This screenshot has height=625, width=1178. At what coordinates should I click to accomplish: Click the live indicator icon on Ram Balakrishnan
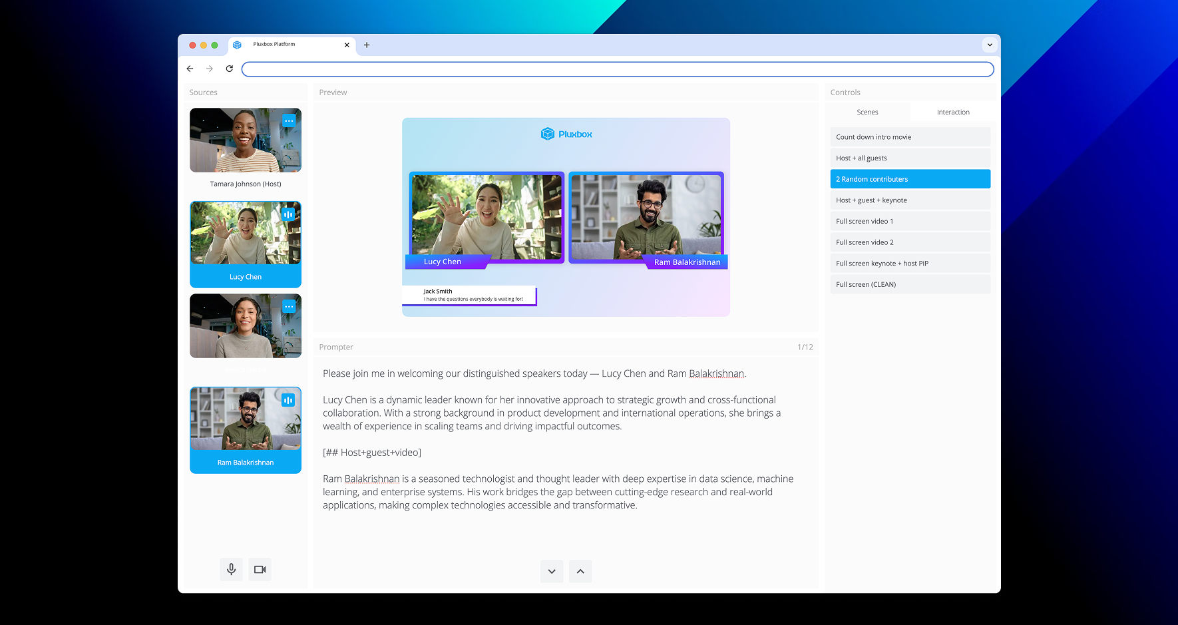(288, 400)
